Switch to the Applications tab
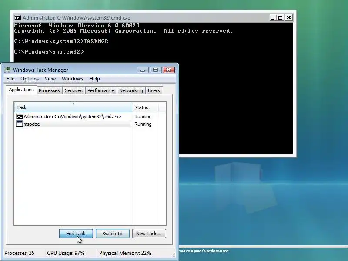This screenshot has height=261, width=348. click(x=21, y=90)
